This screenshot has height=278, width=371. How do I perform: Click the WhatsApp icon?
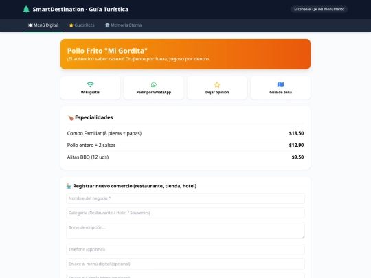click(x=154, y=84)
